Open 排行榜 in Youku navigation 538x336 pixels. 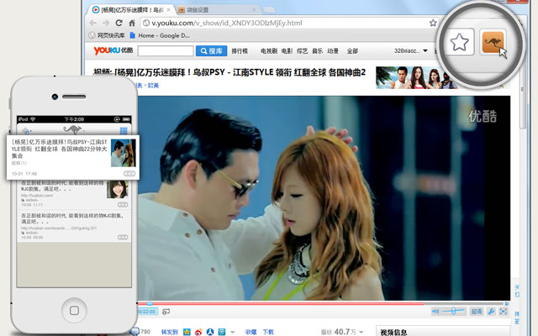coord(240,50)
